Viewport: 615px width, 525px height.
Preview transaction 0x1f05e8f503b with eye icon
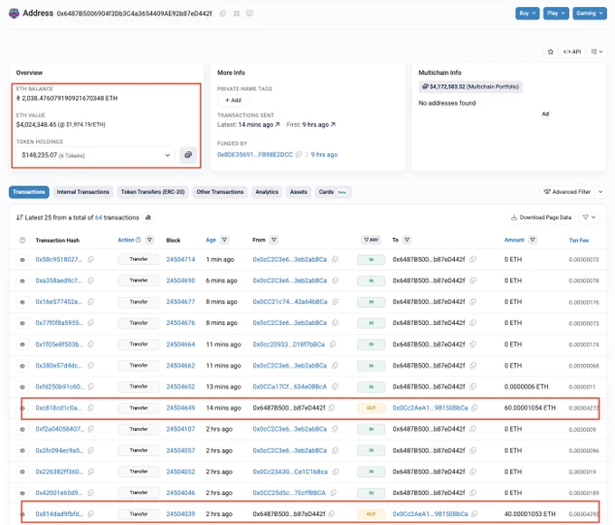[23, 344]
